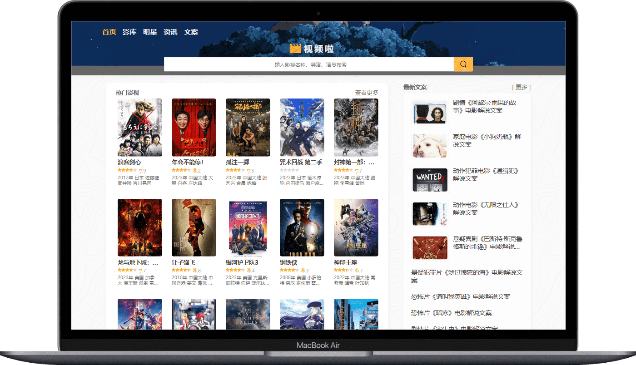The image size is (636, 365).
Task: Click the star rating under 让子弹飞
Action: 181,270
